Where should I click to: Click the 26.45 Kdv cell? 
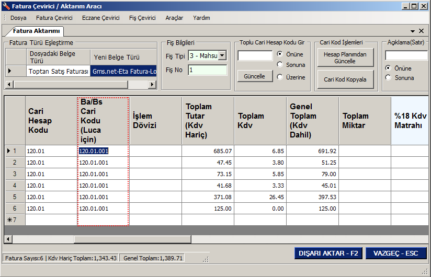pos(260,197)
